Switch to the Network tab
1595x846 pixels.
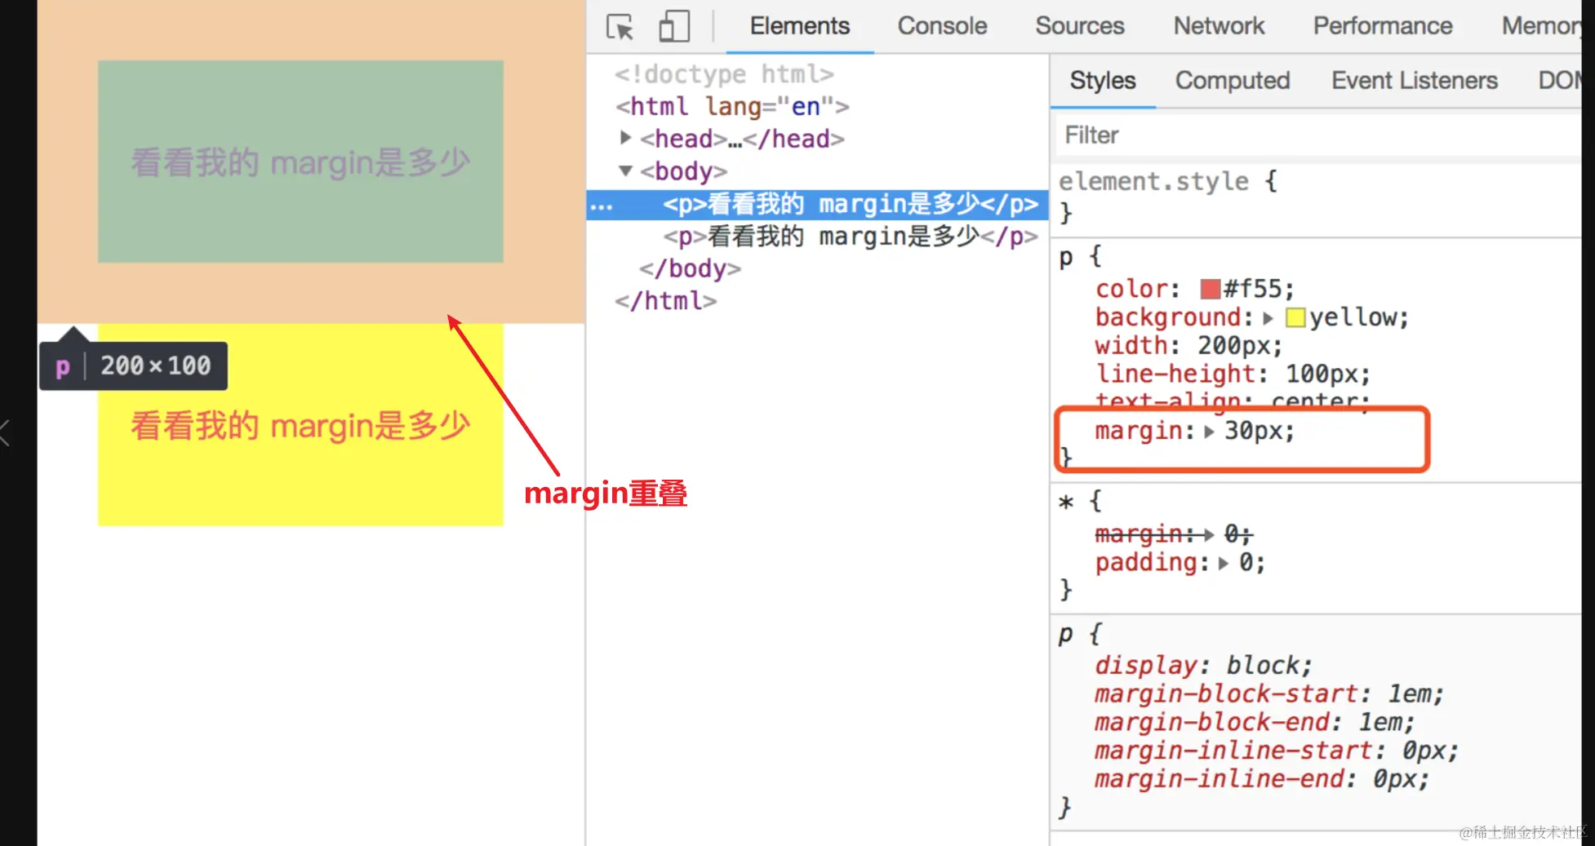[1219, 26]
